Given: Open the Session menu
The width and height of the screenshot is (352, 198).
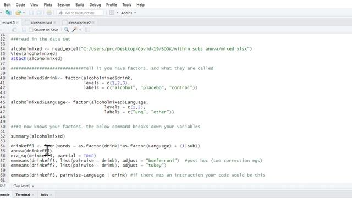Looking at the screenshot, I should click(64, 5).
